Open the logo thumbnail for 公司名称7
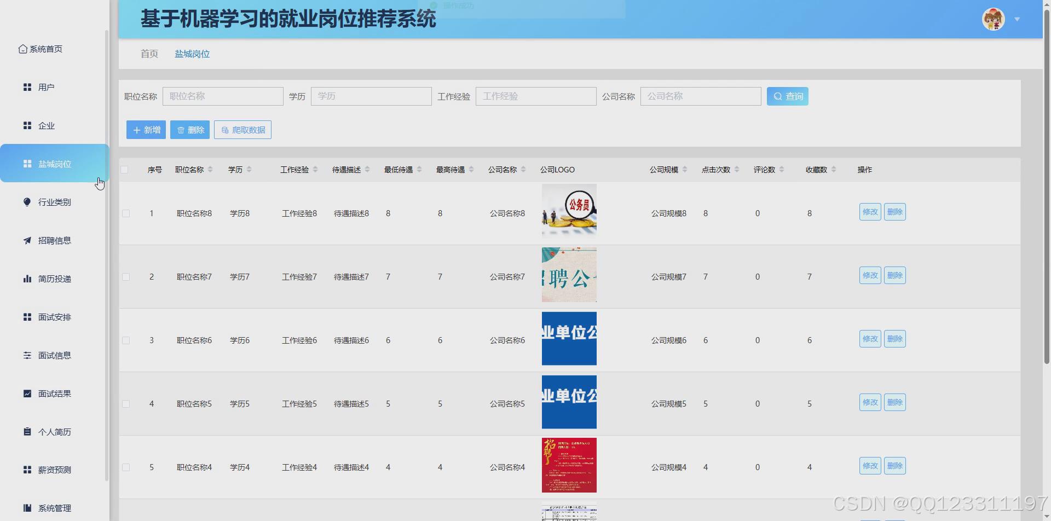The height and width of the screenshot is (521, 1051). (569, 275)
